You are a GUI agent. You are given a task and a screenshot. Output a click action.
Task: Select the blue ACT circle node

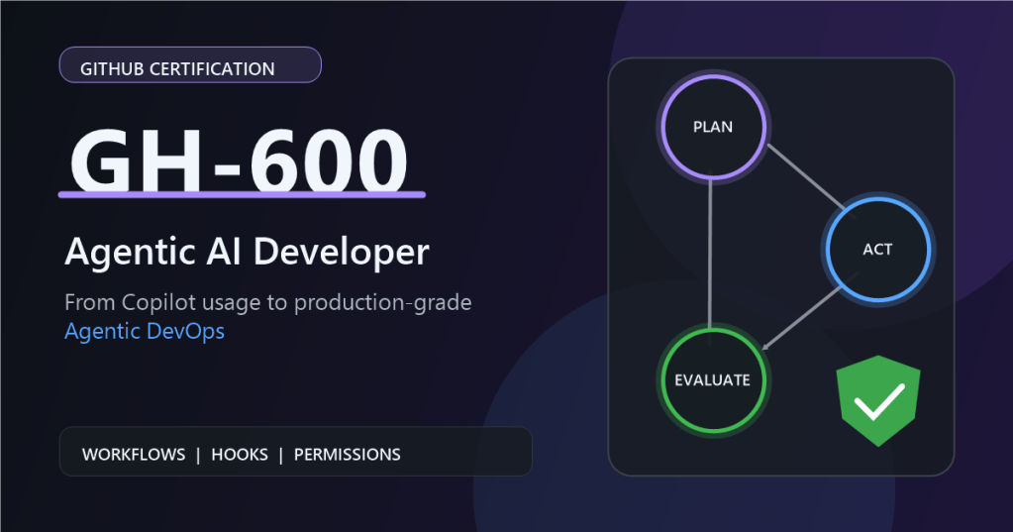click(877, 250)
